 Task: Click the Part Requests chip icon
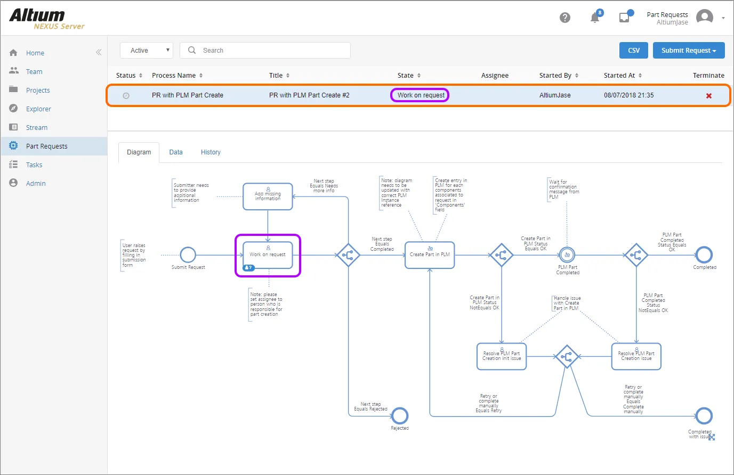[14, 145]
